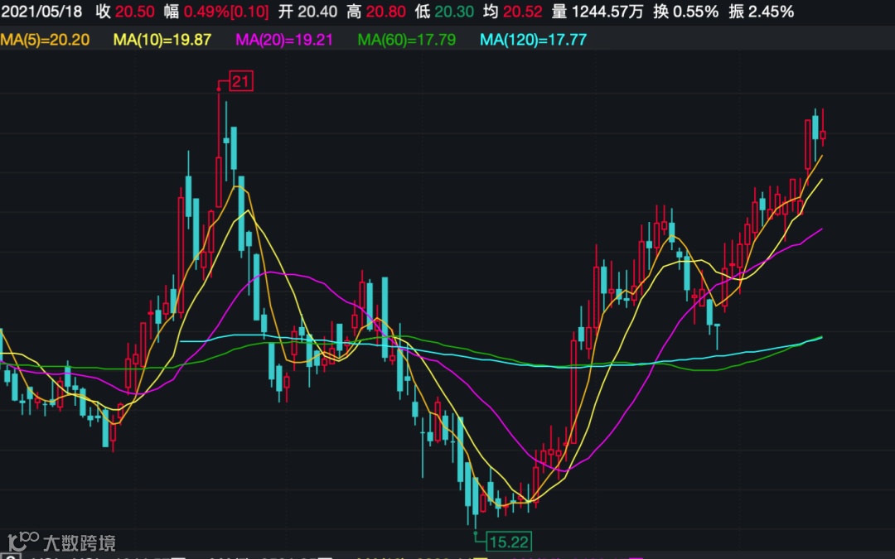Click the average price 20.52 value

tap(523, 12)
